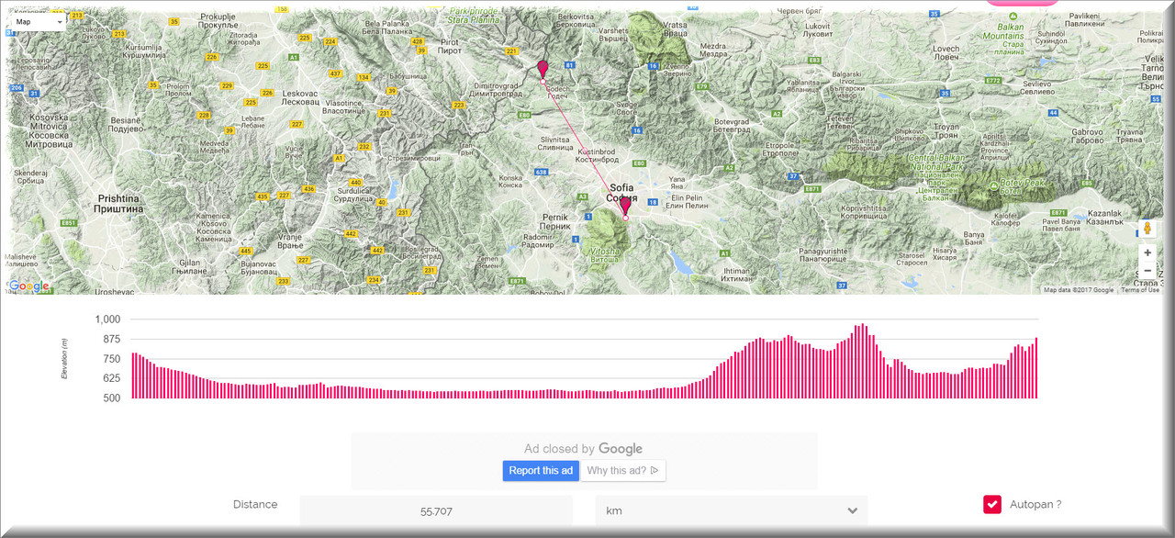Click the Report this ad button
The image size is (1175, 538).
(x=541, y=471)
